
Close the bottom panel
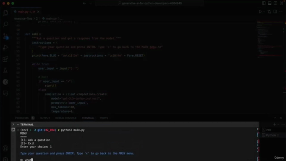(x=281, y=118)
